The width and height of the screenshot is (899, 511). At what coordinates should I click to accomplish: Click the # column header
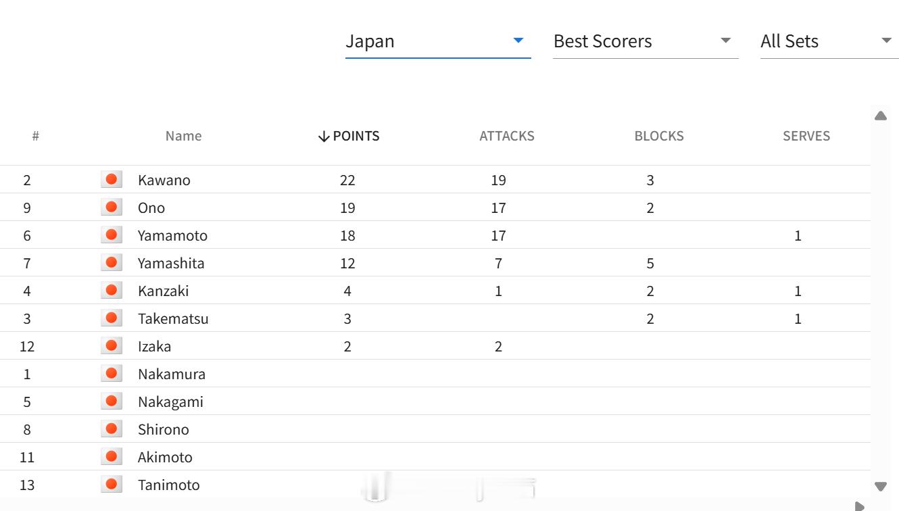[x=35, y=136]
